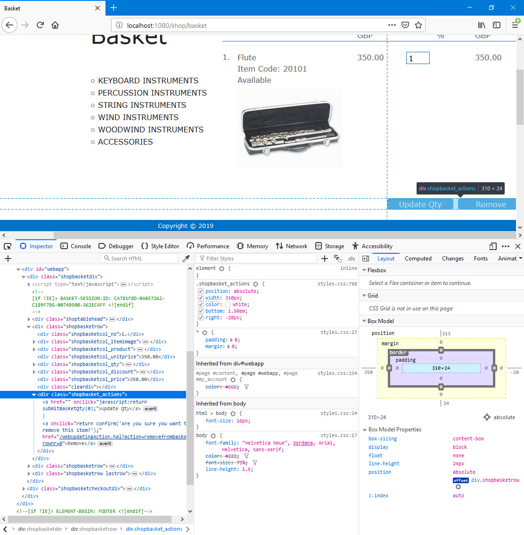Collapse the Flexbox section
The height and width of the screenshot is (535, 524).
pyautogui.click(x=364, y=270)
